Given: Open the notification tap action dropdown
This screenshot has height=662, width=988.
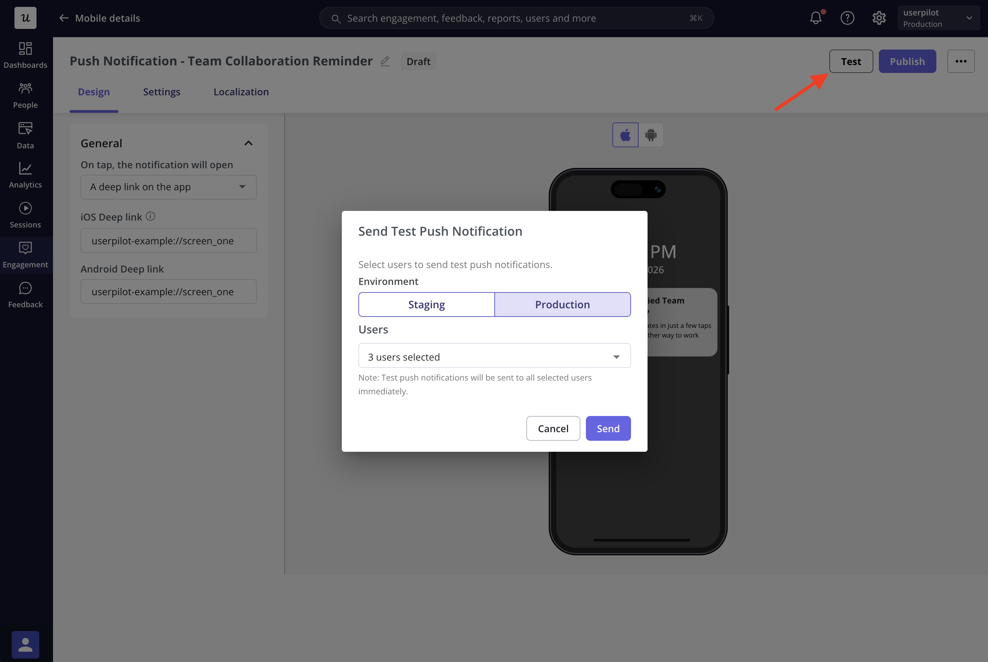Looking at the screenshot, I should (x=168, y=187).
